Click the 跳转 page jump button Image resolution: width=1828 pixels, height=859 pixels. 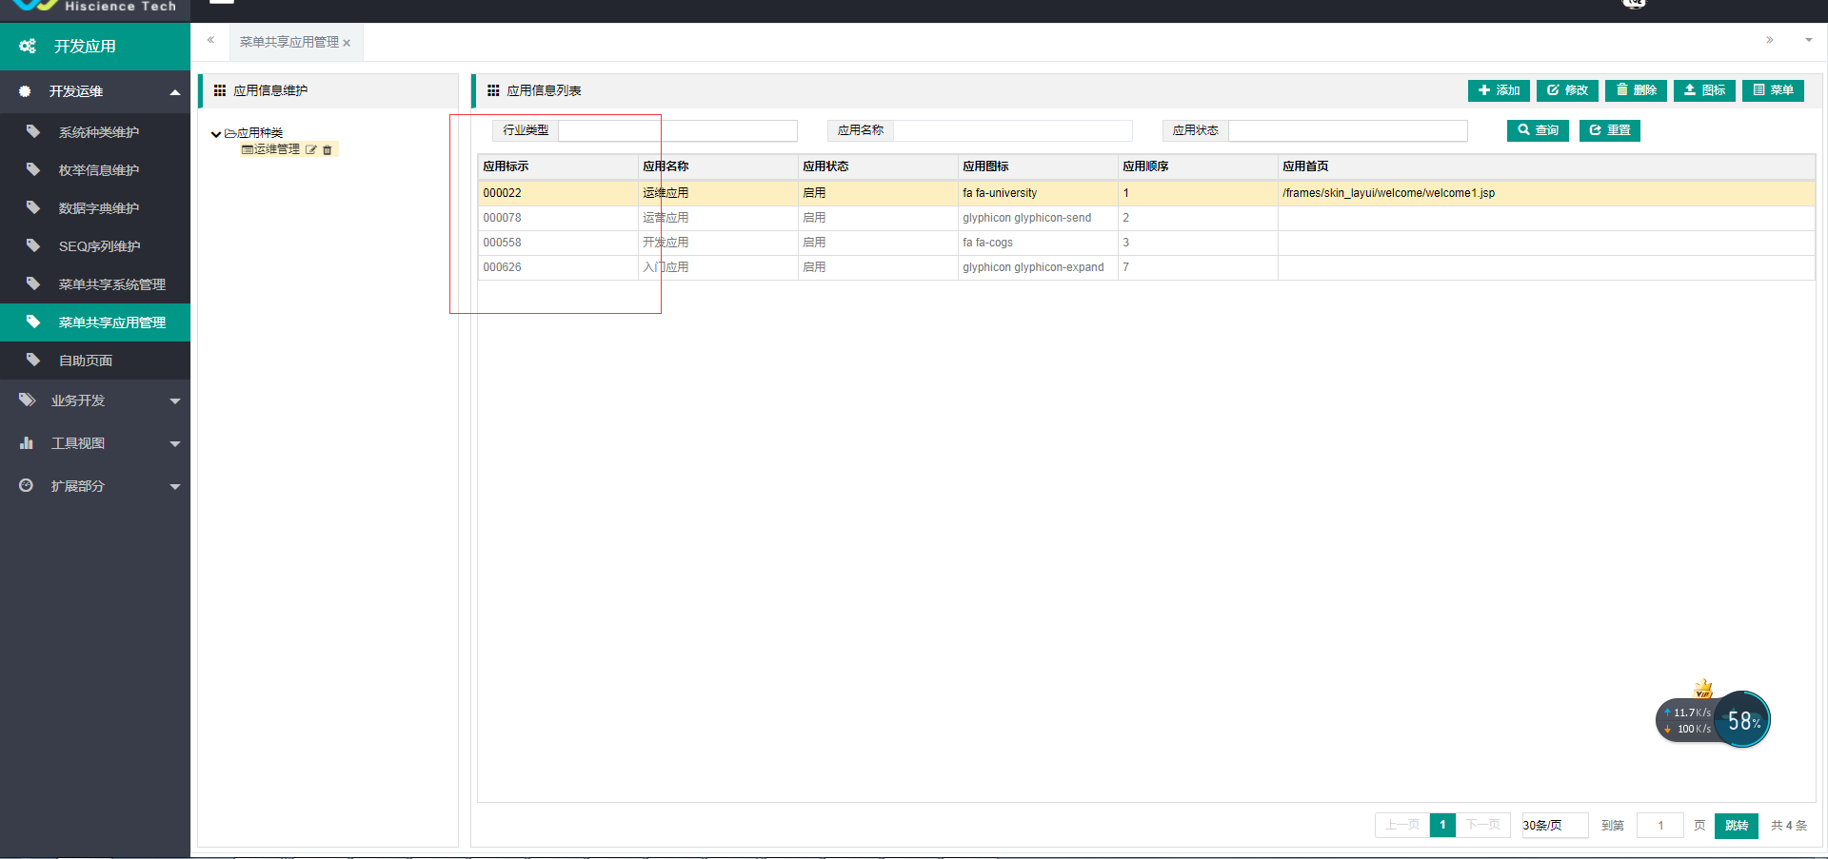(x=1736, y=825)
